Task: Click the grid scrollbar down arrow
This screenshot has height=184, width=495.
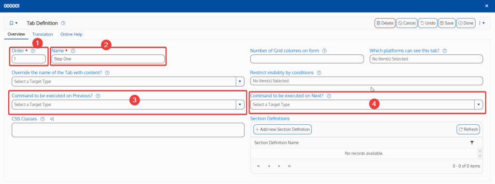Action: (480, 156)
